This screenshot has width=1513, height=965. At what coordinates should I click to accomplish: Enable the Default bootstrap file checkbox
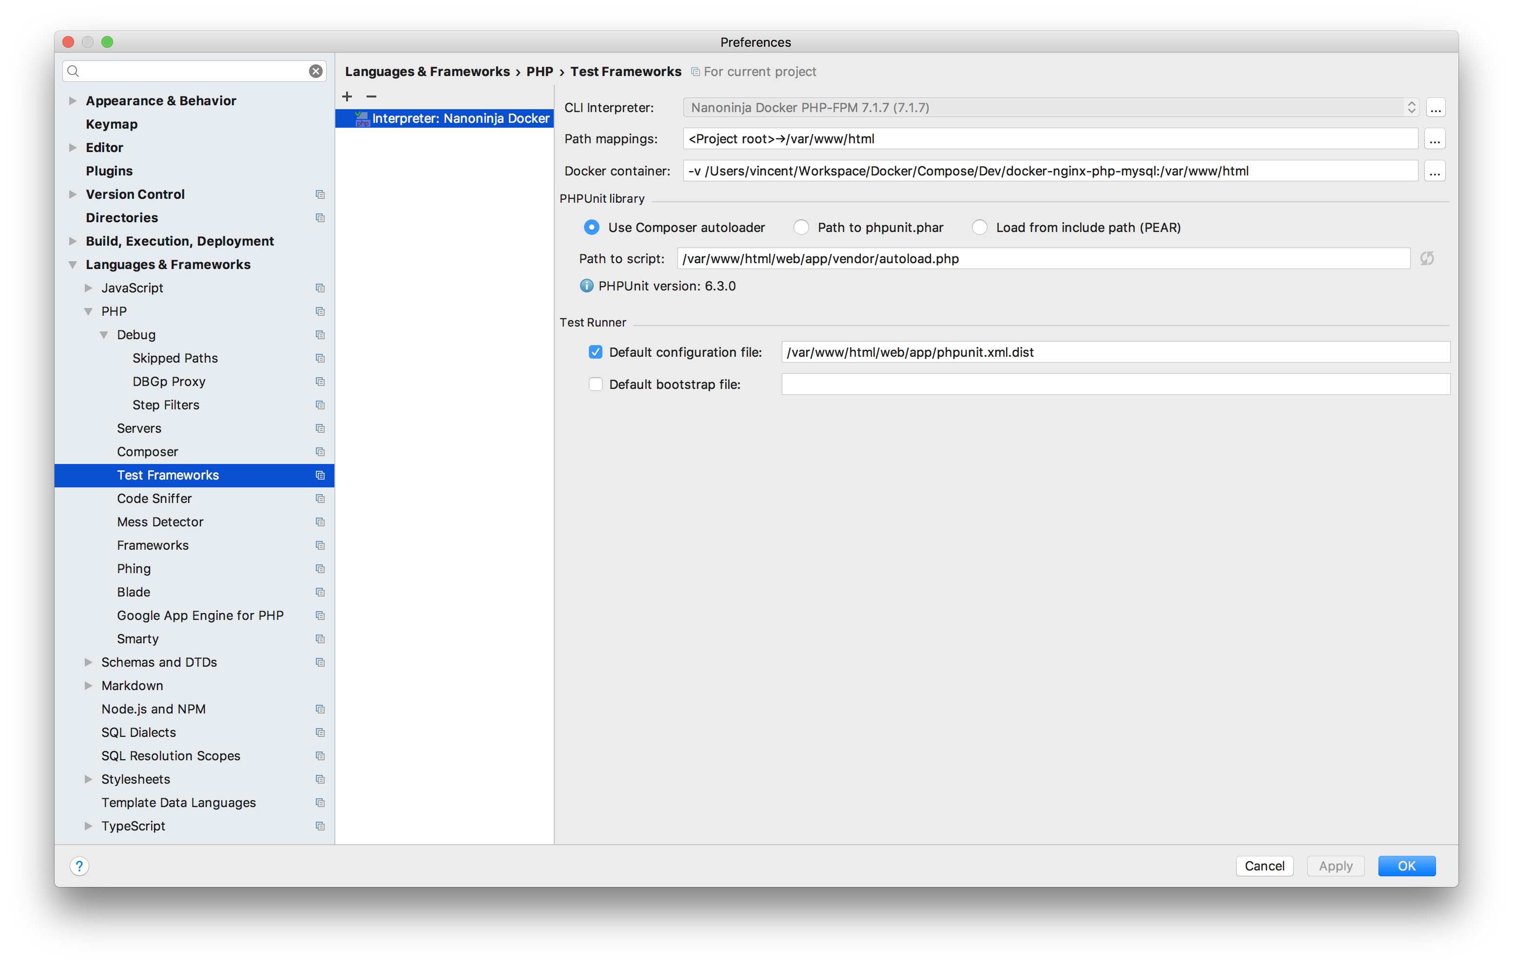[x=595, y=384]
